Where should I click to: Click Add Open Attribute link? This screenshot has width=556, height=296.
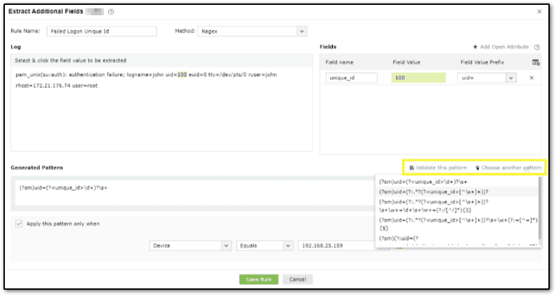(x=501, y=46)
